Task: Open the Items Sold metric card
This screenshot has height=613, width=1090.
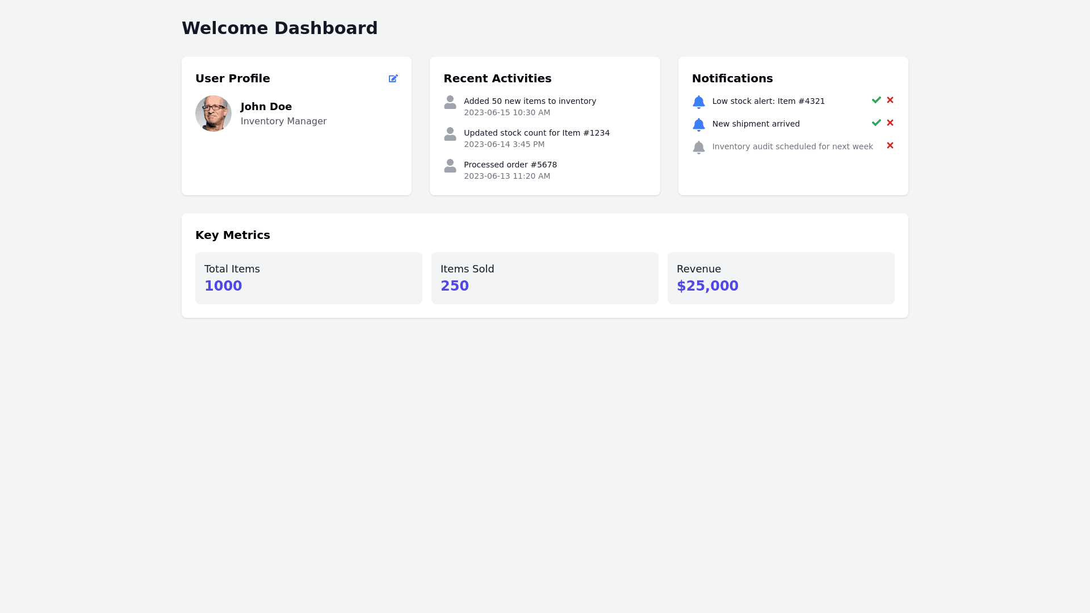Action: (544, 278)
